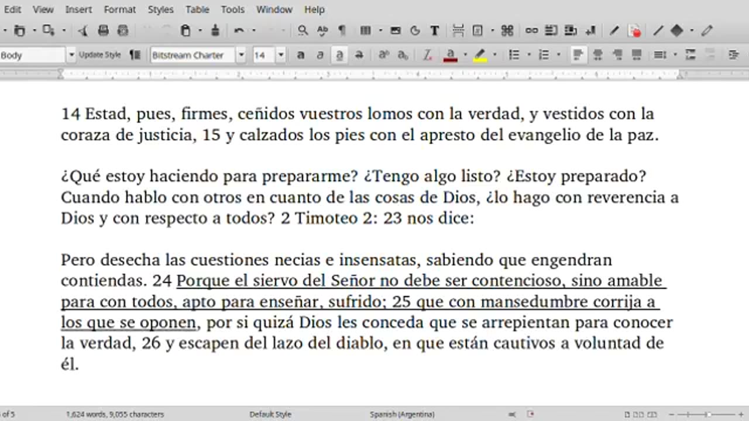Apply the yellow highlighting color
Image resolution: width=749 pixels, height=421 pixels.
(480, 55)
